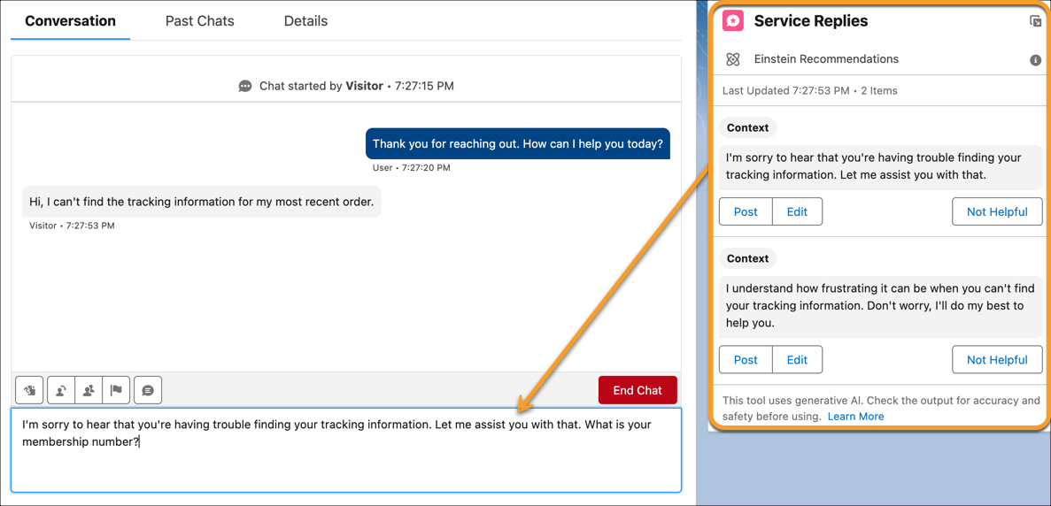Switch to the Past Chats tab
1051x506 pixels.
tap(199, 21)
